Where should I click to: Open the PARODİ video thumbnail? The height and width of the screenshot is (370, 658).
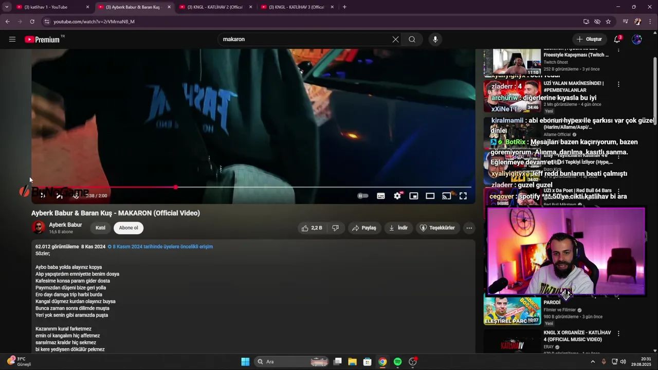(512, 310)
